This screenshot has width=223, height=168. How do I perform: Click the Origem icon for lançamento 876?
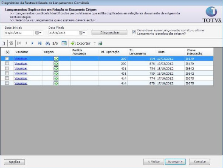click(56, 64)
